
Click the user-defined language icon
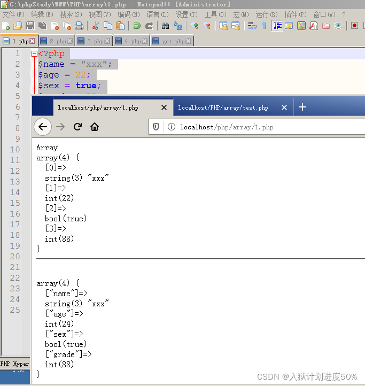click(x=289, y=26)
